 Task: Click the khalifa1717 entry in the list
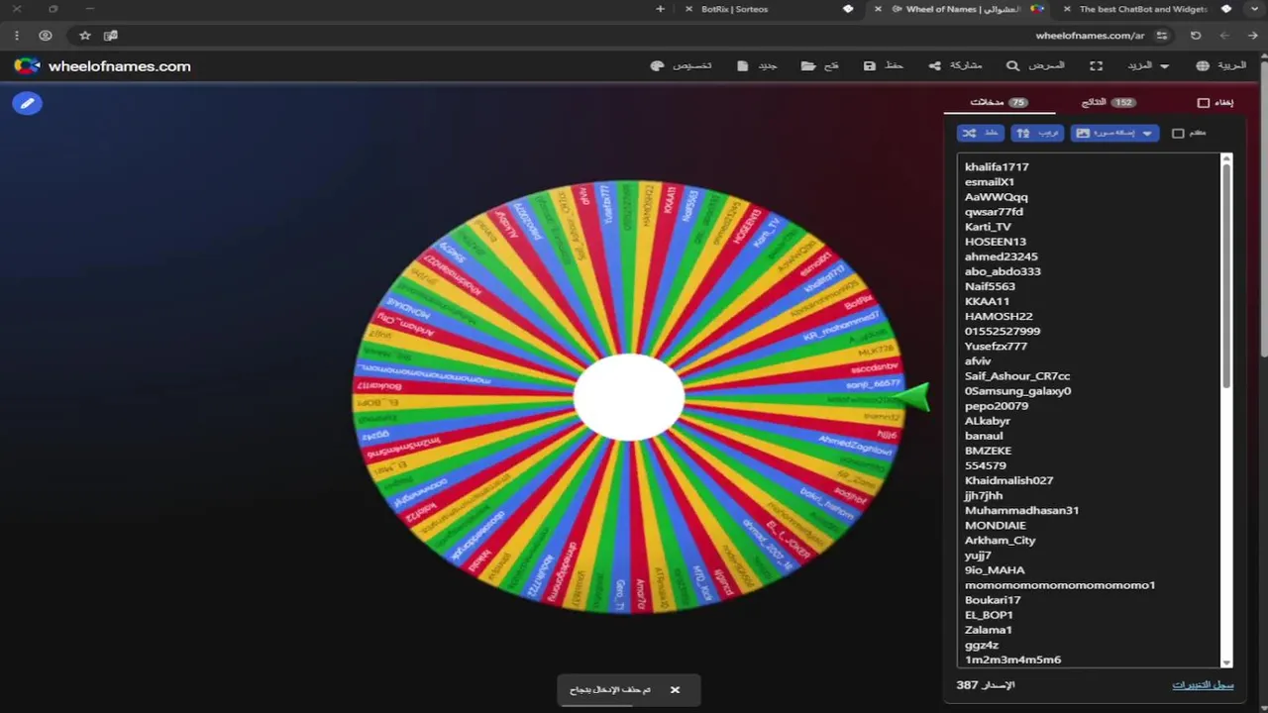pyautogui.click(x=997, y=166)
